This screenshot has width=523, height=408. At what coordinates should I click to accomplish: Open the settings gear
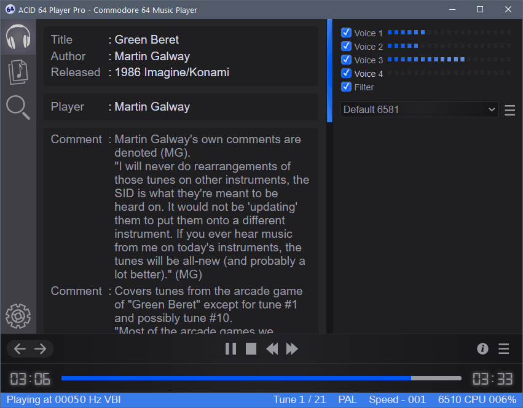(x=18, y=316)
